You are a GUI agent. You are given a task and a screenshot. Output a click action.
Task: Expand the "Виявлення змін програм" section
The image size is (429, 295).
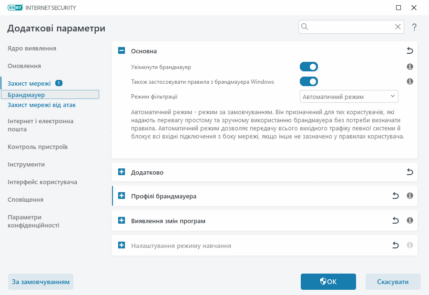[121, 220]
